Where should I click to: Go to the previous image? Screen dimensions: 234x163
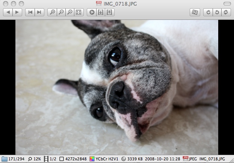coord(8,12)
